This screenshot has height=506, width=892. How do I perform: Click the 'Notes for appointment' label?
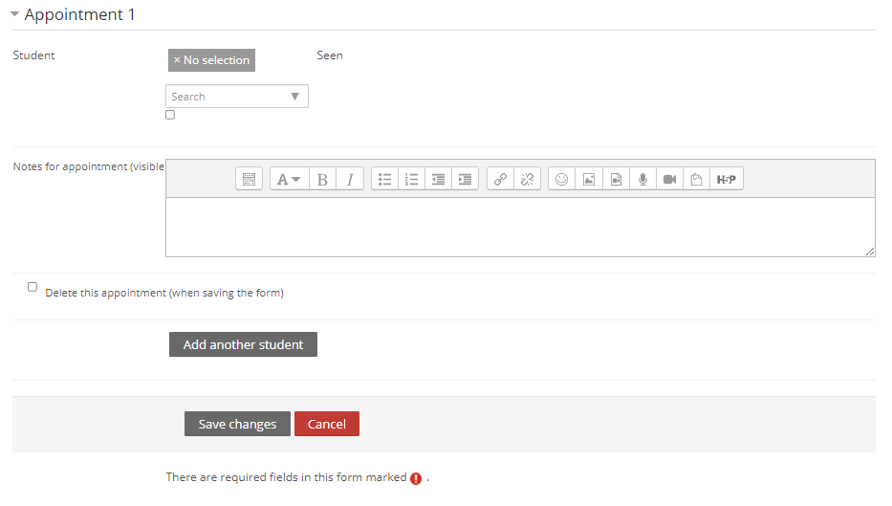88,166
